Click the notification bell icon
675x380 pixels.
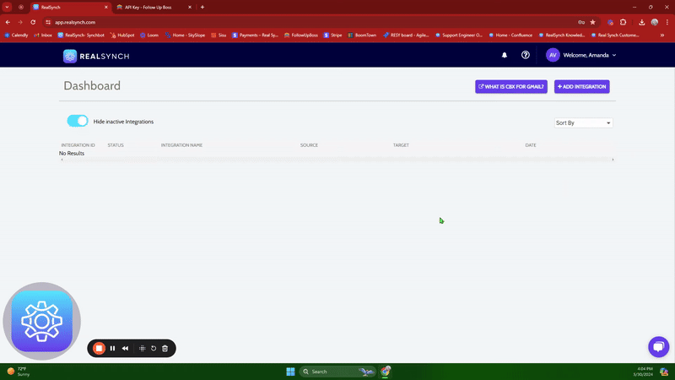[505, 55]
